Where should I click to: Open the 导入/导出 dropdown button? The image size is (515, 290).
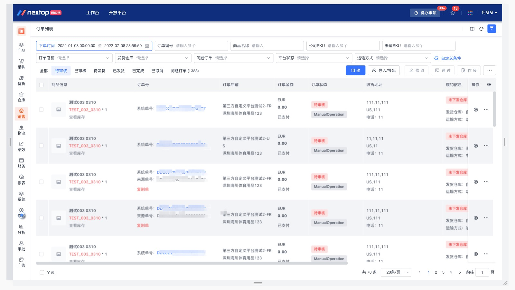pos(384,70)
